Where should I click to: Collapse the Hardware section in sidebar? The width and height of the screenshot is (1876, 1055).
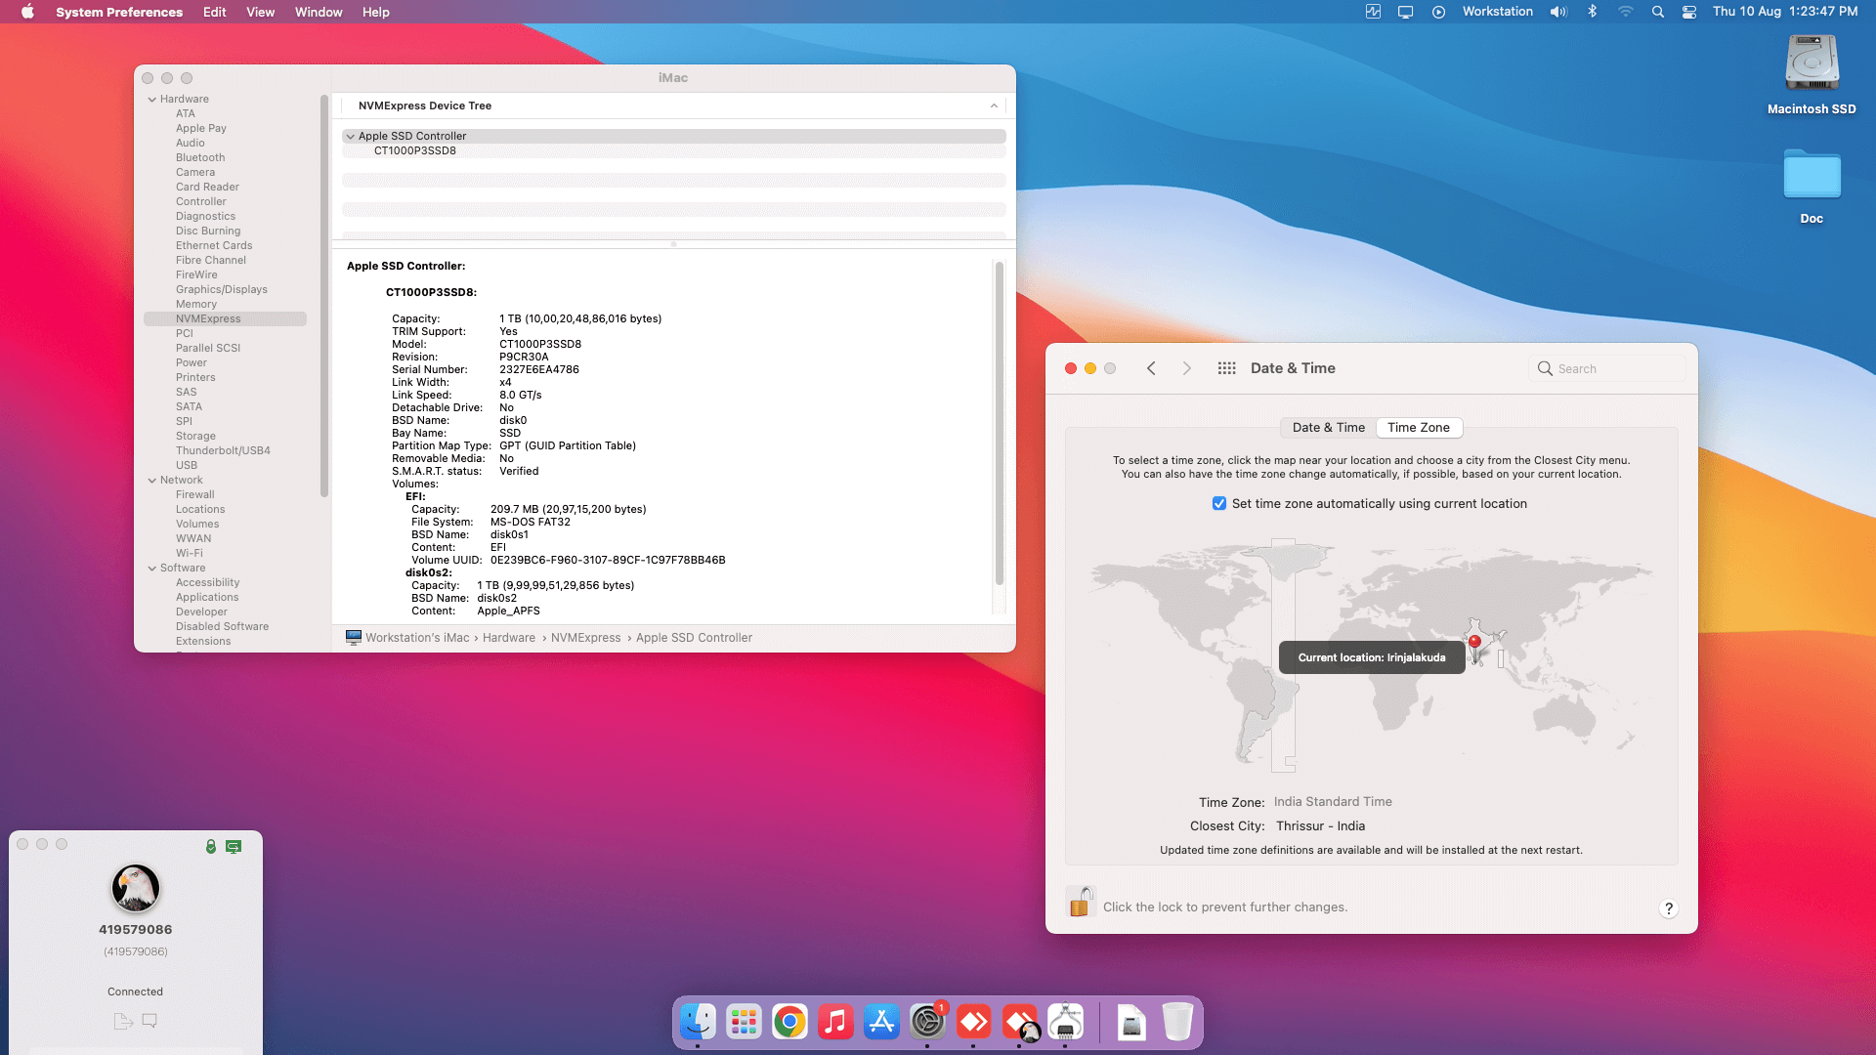click(x=152, y=100)
